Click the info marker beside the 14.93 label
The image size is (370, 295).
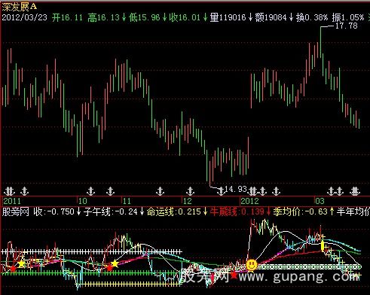click(x=221, y=191)
